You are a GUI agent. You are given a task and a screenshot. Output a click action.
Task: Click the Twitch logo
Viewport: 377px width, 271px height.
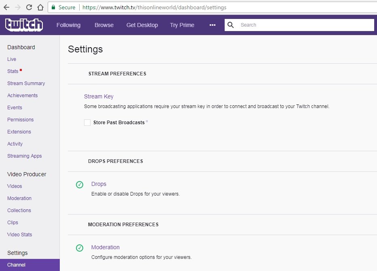pos(24,25)
